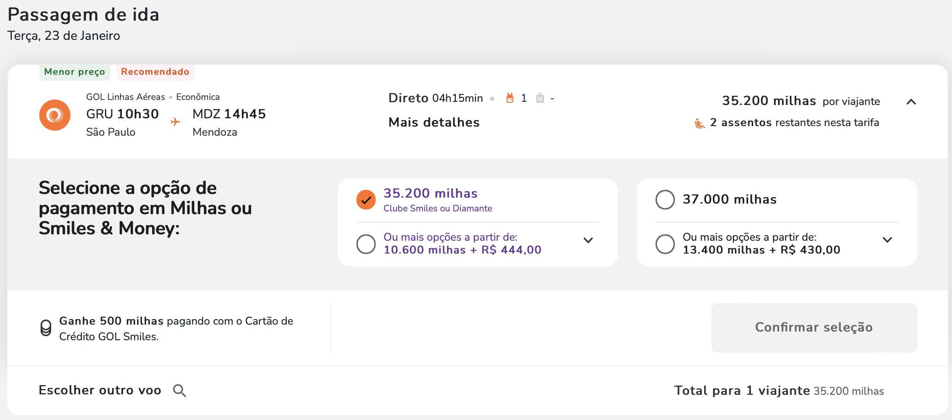Image resolution: width=952 pixels, height=420 pixels.
Task: Click Clube Smiles ou Diamante label
Action: click(438, 208)
